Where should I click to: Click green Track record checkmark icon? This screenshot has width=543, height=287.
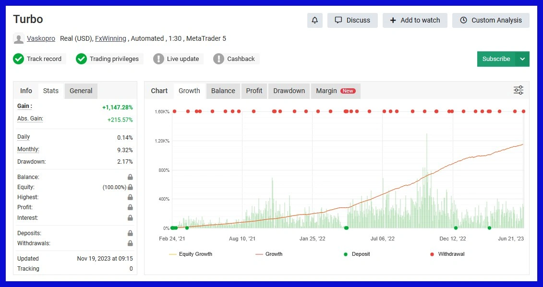19,59
